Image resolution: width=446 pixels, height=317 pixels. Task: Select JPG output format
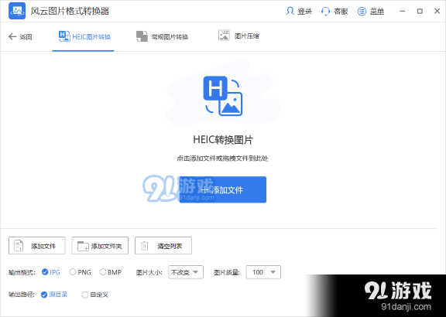(51, 272)
